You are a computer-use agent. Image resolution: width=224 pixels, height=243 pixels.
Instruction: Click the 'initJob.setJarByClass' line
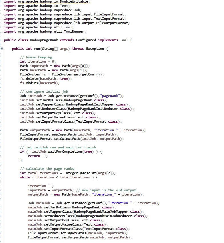pos(64,100)
